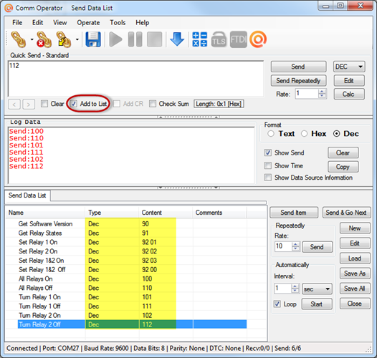377x358 pixels.
Task: Click the Send Data List Edit button
Action: pos(355,243)
